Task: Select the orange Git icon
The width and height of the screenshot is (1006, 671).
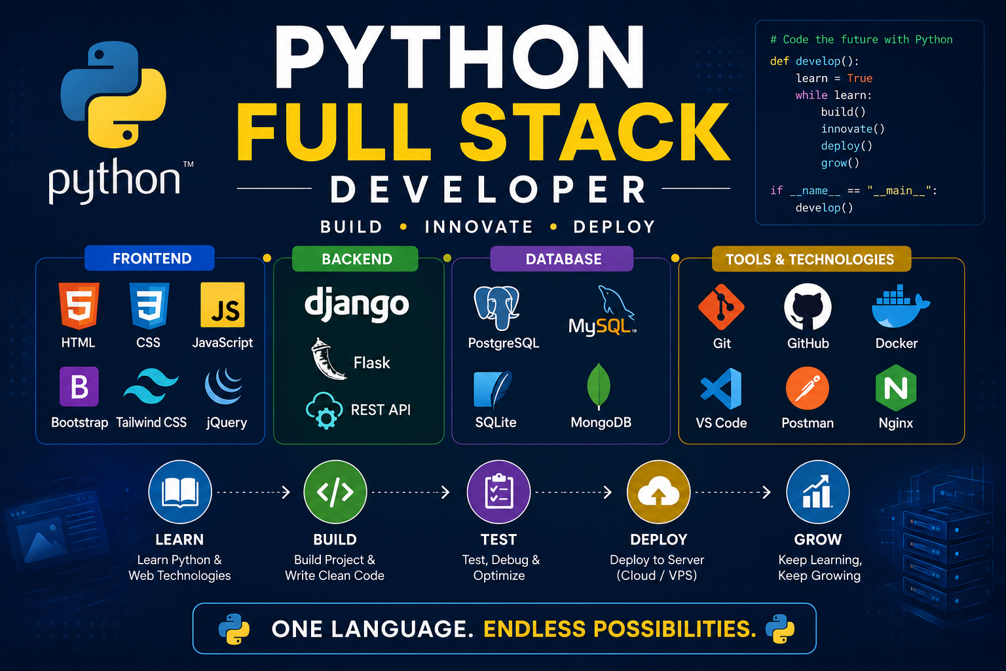Action: (x=721, y=307)
